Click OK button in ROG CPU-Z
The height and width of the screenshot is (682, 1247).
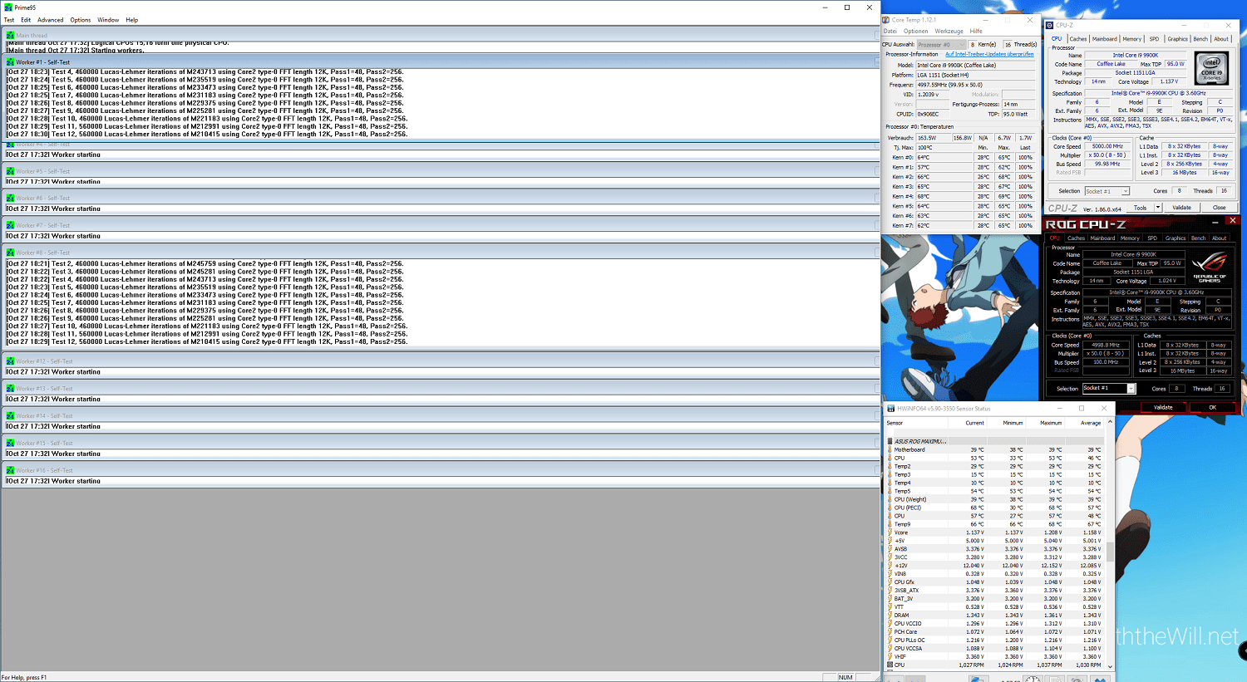(1212, 407)
